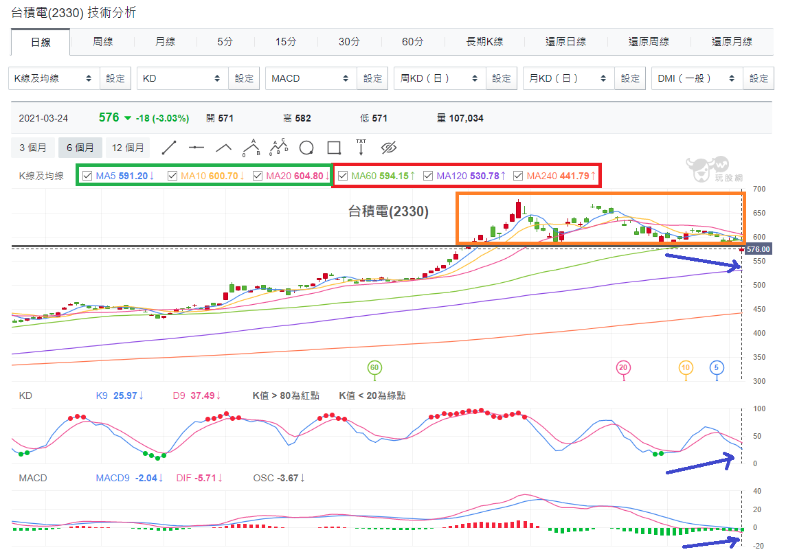Open the K線及均線 indicator dropdown
Screen dimensions: 786x552
(x=54, y=79)
